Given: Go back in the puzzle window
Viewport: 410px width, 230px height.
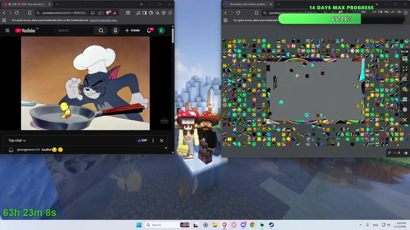Looking at the screenshot, I should tap(225, 13).
